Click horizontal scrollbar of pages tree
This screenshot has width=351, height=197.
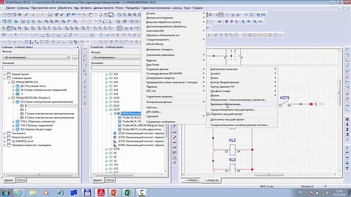coord(39,175)
